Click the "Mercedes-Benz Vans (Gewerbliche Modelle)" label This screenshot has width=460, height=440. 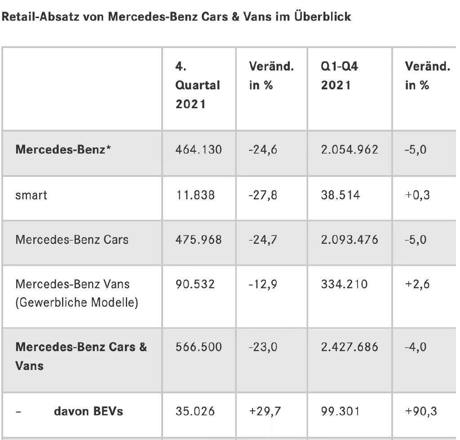77,293
